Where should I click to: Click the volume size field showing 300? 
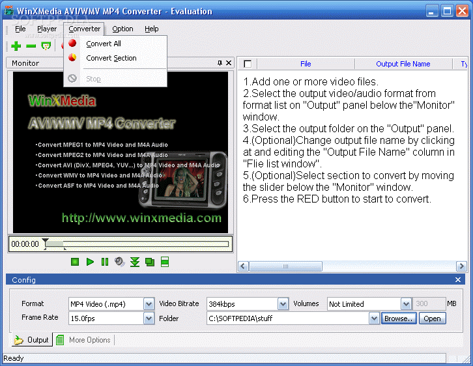(x=429, y=303)
